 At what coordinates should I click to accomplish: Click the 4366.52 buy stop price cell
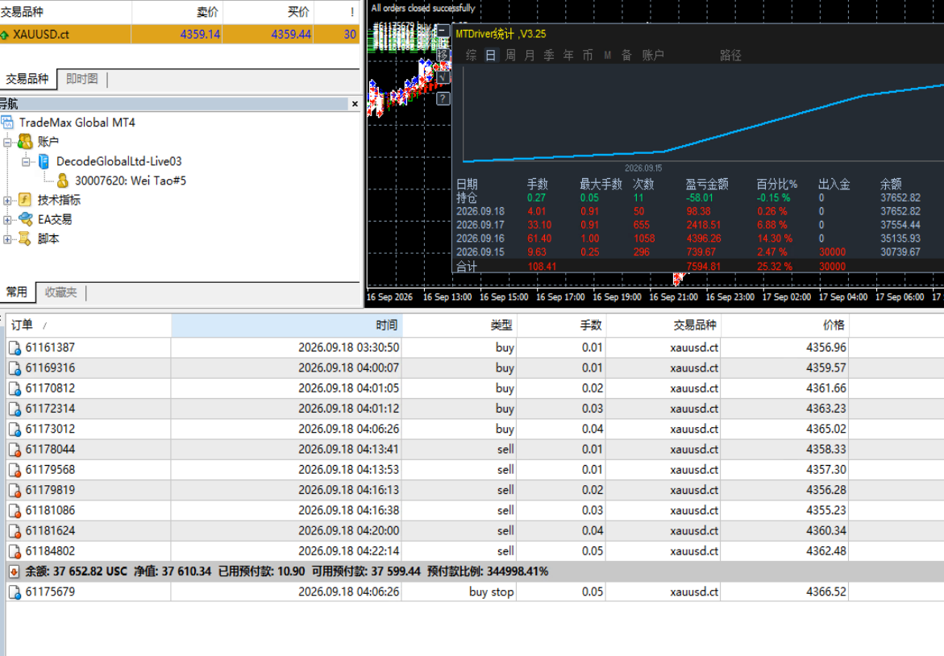(784, 592)
